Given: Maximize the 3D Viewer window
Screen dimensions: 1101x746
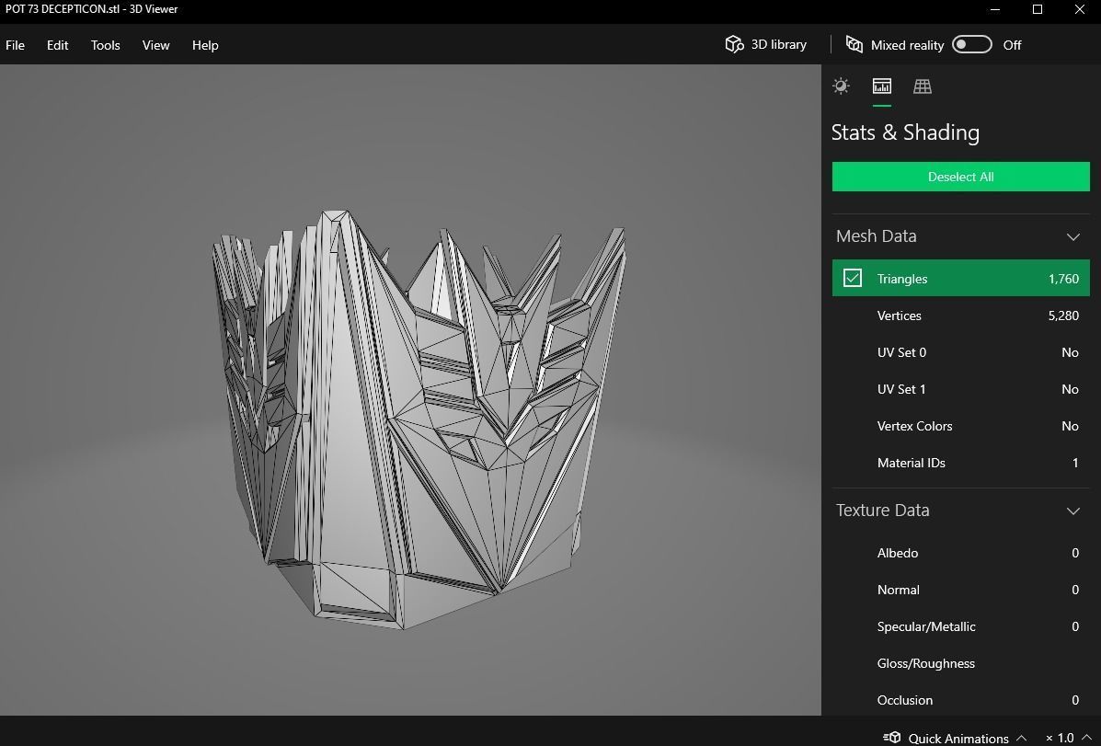Looking at the screenshot, I should pyautogui.click(x=1038, y=9).
